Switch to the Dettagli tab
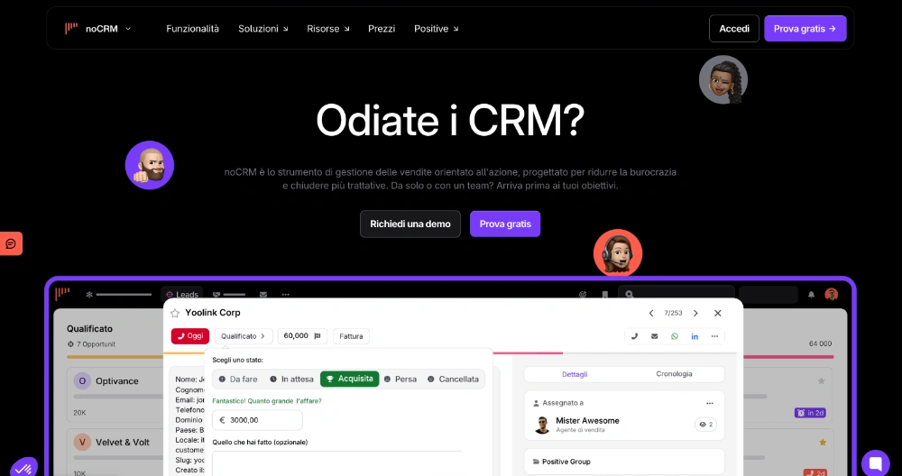The image size is (902, 476). (575, 373)
